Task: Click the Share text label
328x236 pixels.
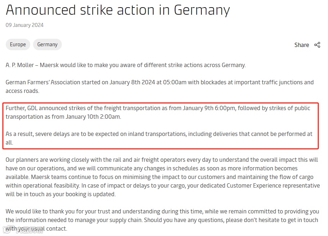Action: [x=301, y=45]
